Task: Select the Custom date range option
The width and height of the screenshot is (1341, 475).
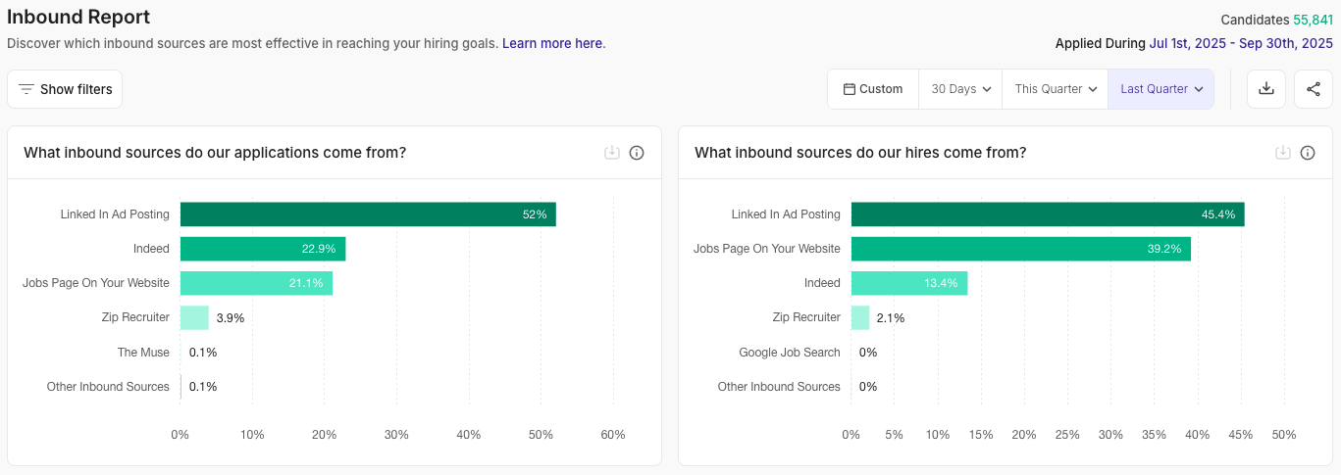Action: pyautogui.click(x=873, y=89)
